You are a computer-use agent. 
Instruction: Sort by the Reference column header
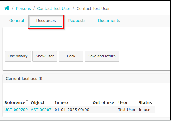click(x=15, y=103)
